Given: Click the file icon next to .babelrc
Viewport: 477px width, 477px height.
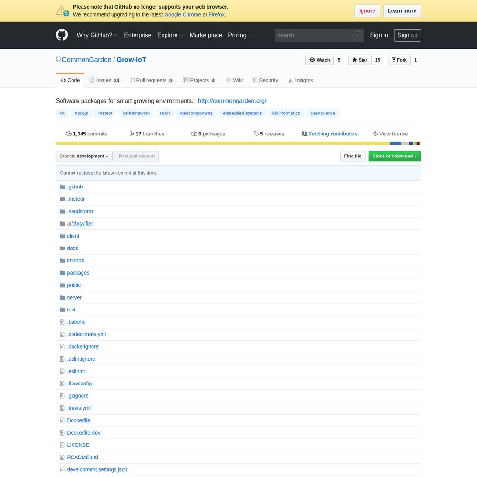Looking at the screenshot, I should (62, 322).
